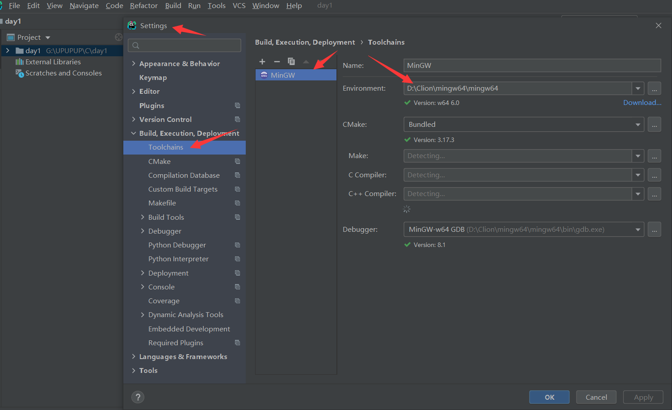The height and width of the screenshot is (410, 672).
Task: Open the Debugger MinGW-w64 GDB dropdown
Action: [x=638, y=230]
